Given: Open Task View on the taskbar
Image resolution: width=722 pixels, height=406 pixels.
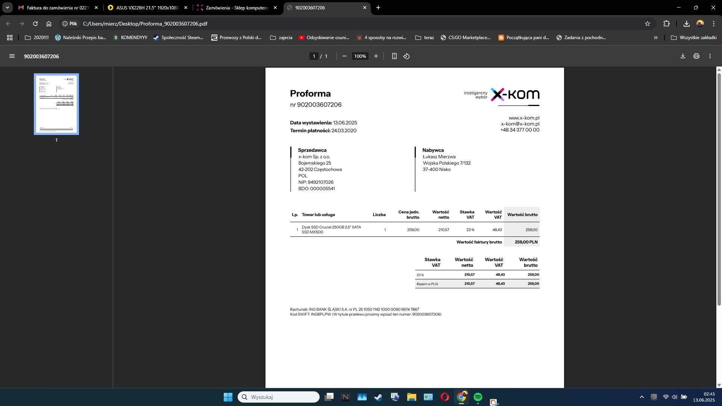Looking at the screenshot, I should pos(329,397).
